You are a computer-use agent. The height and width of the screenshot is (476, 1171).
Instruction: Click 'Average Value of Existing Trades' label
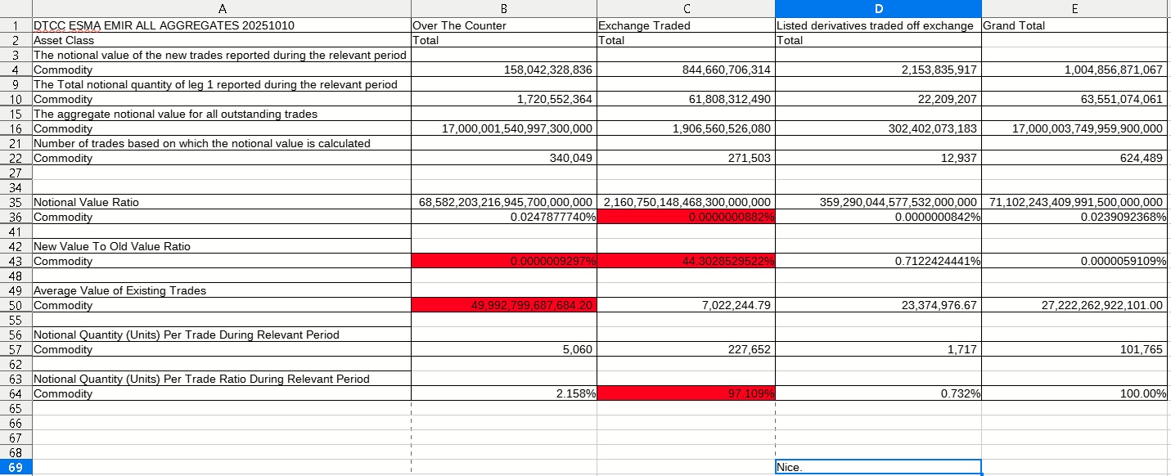pos(119,290)
